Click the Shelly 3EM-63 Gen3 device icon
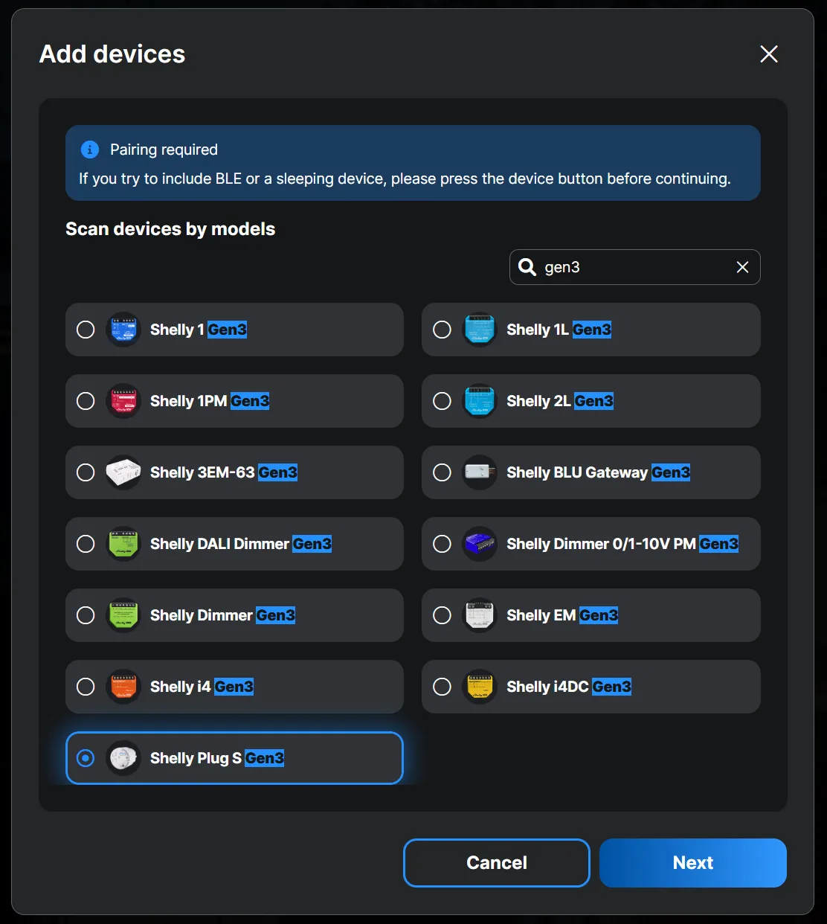The width and height of the screenshot is (827, 924). 123,472
